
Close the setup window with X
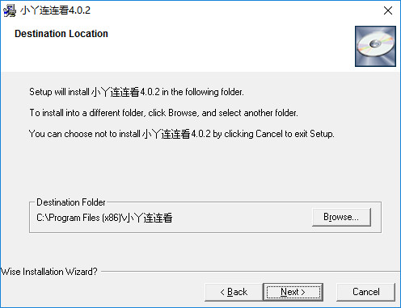pyautogui.click(x=388, y=10)
